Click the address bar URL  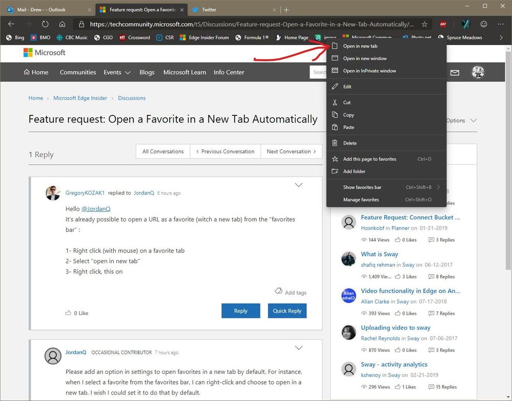252,24
